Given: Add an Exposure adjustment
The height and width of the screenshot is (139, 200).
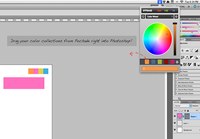Looking at the screenshot, I should (196, 50).
